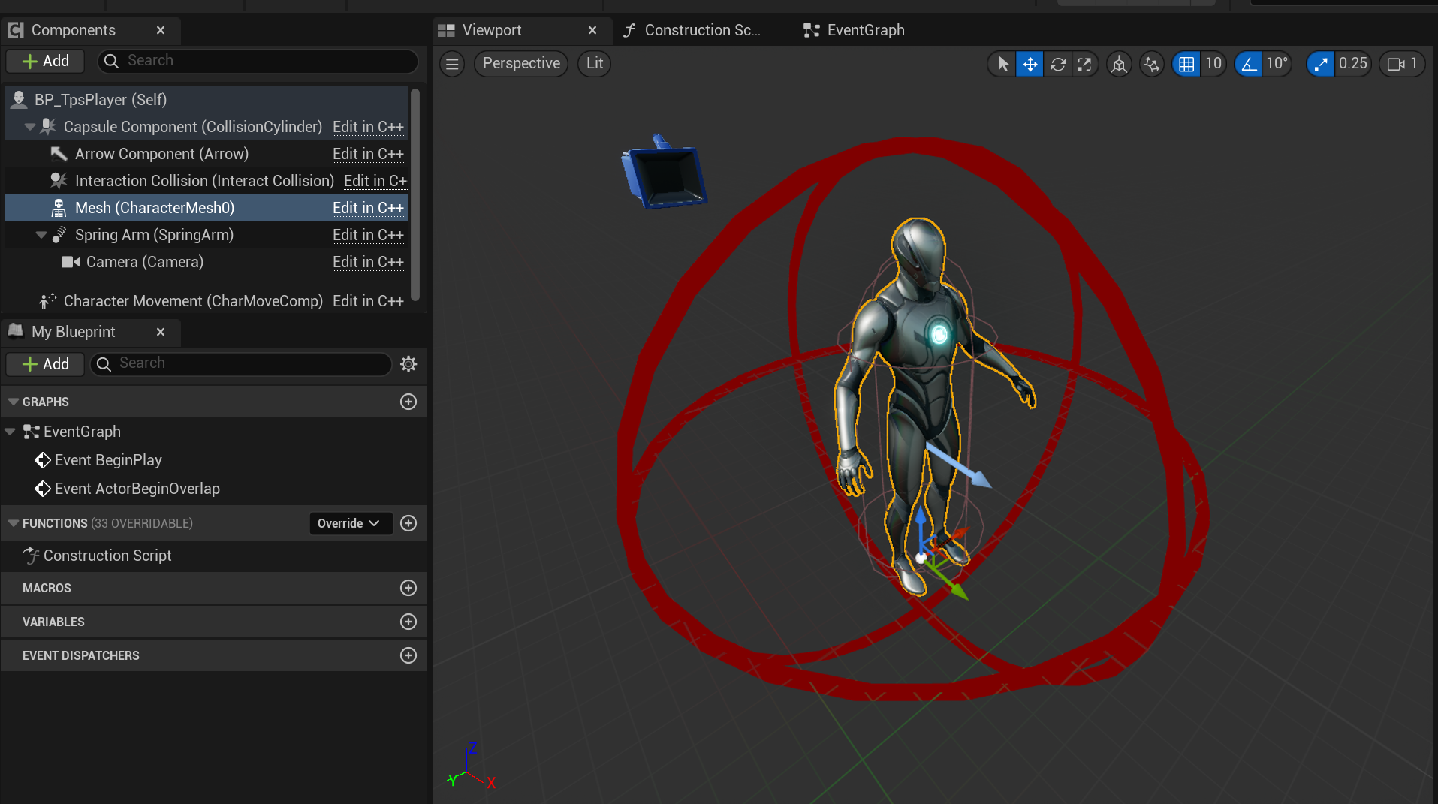Activate the rotate tool in viewport toolbar
1438x804 pixels.
[1057, 64]
